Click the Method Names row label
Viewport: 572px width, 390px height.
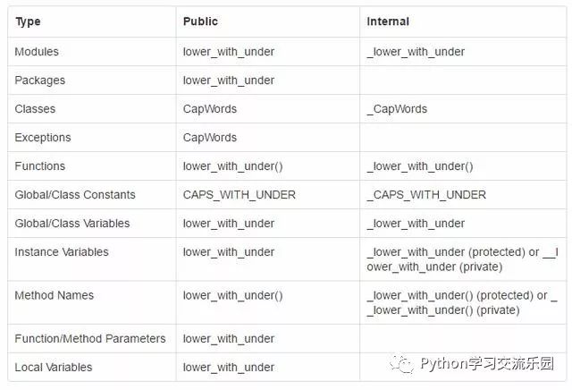[x=54, y=295]
